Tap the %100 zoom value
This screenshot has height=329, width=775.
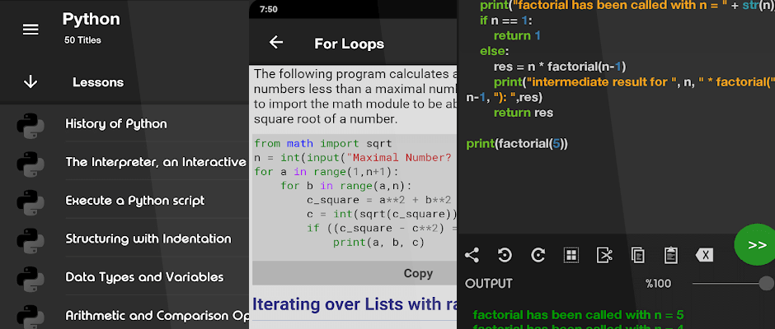(x=659, y=284)
